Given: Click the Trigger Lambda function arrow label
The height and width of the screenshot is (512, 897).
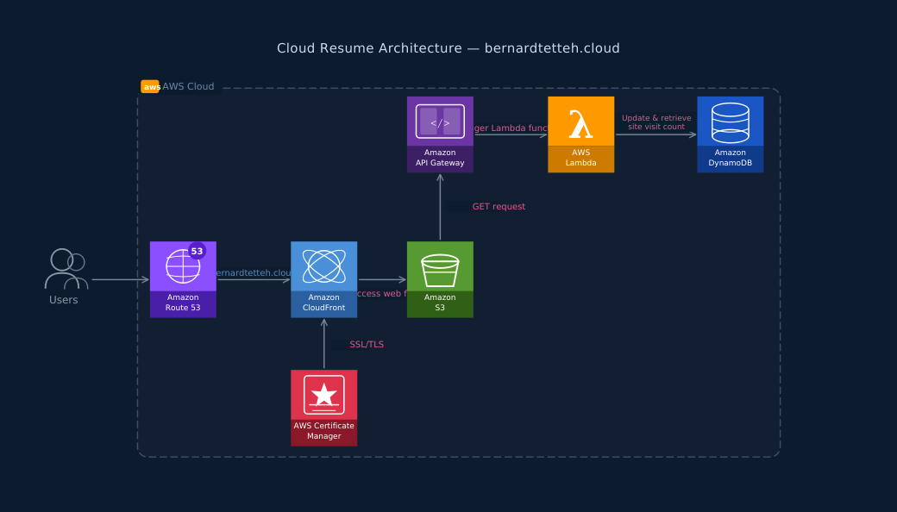Looking at the screenshot, I should [511, 128].
